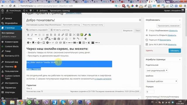Open Медиафайлы in the admin sidebar
The height and width of the screenshot is (105, 187).
11,23
